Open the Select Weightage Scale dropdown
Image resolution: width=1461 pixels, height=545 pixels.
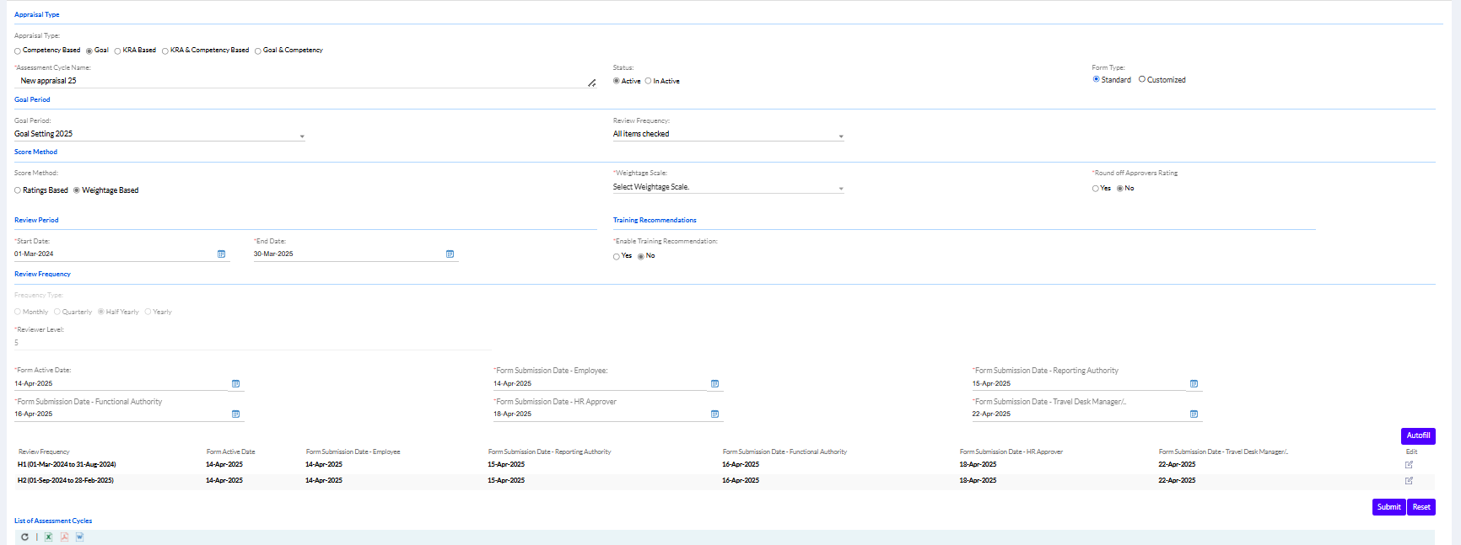pyautogui.click(x=840, y=189)
